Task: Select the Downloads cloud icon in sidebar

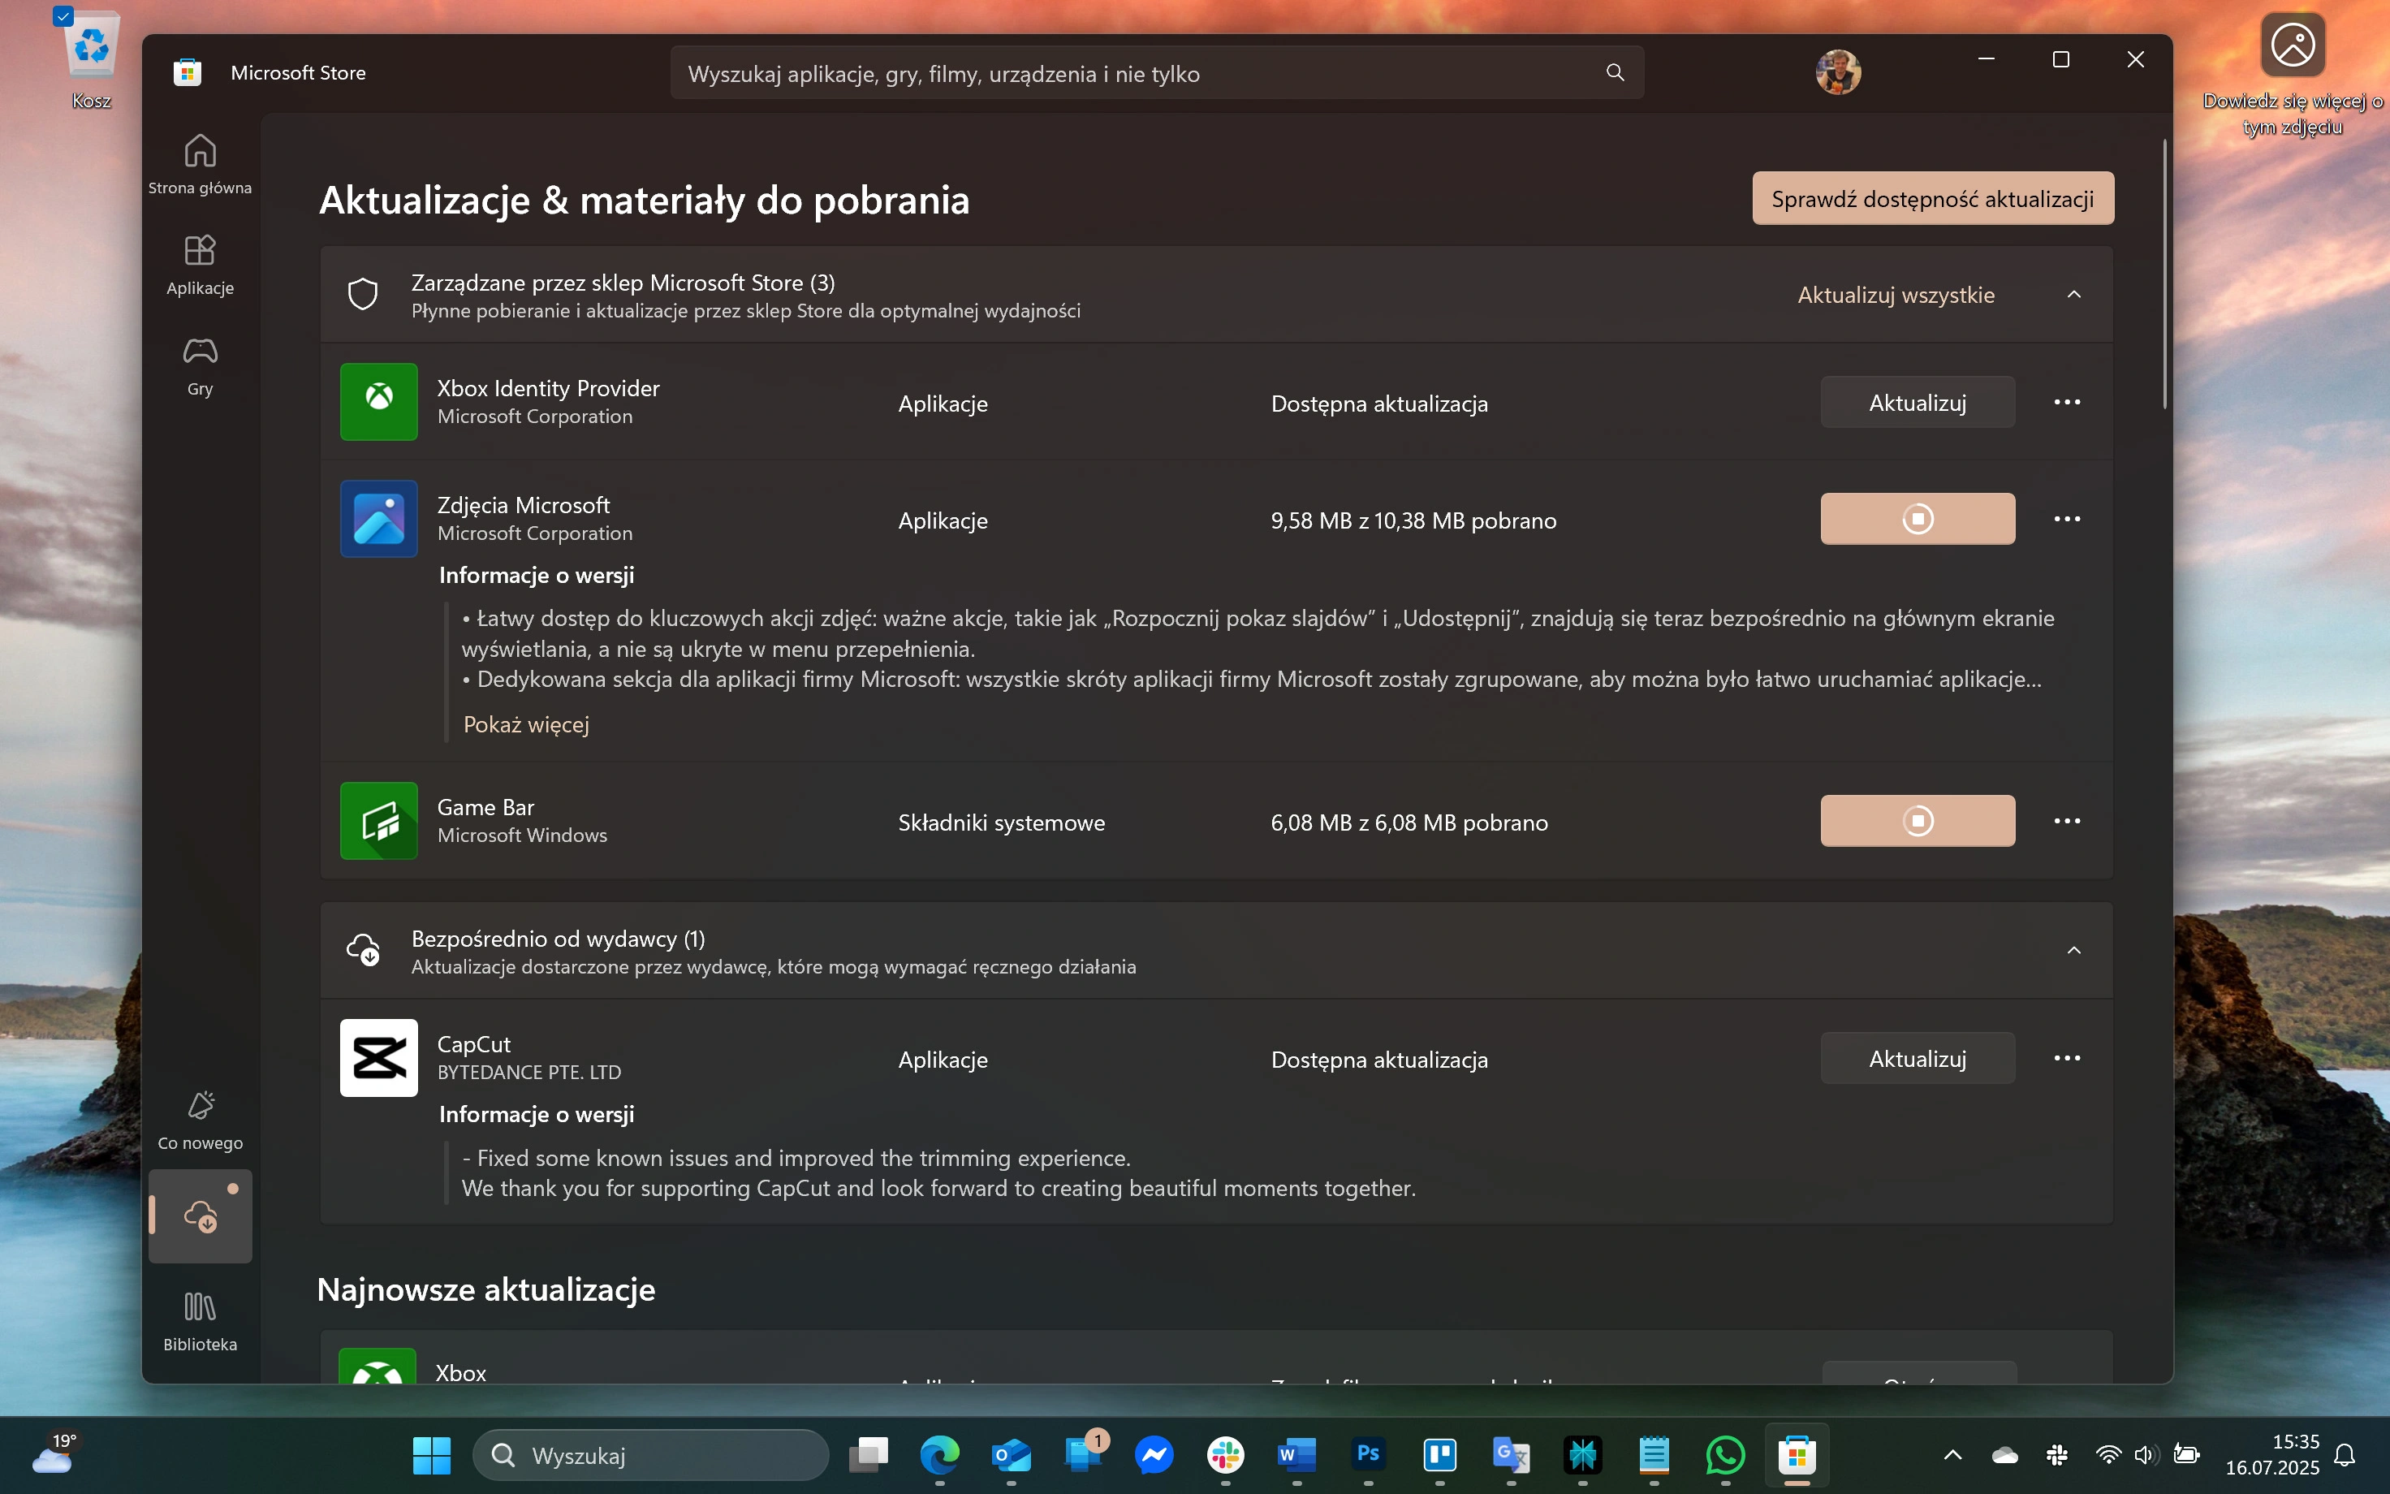Action: pos(200,1216)
